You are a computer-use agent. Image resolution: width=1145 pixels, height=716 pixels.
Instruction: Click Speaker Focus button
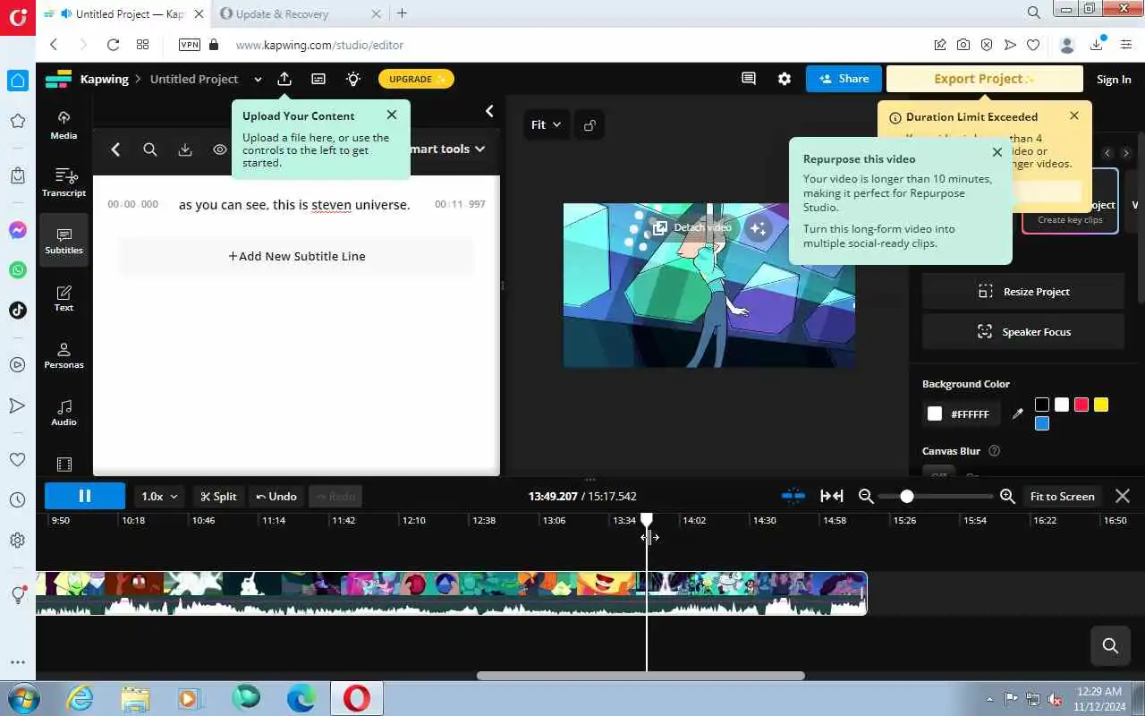point(1023,332)
